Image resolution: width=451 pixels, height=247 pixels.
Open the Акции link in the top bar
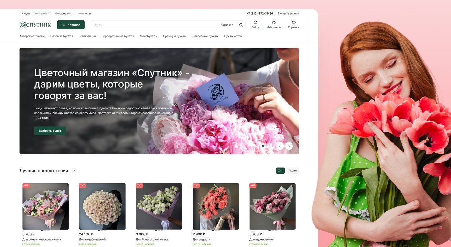(26, 14)
